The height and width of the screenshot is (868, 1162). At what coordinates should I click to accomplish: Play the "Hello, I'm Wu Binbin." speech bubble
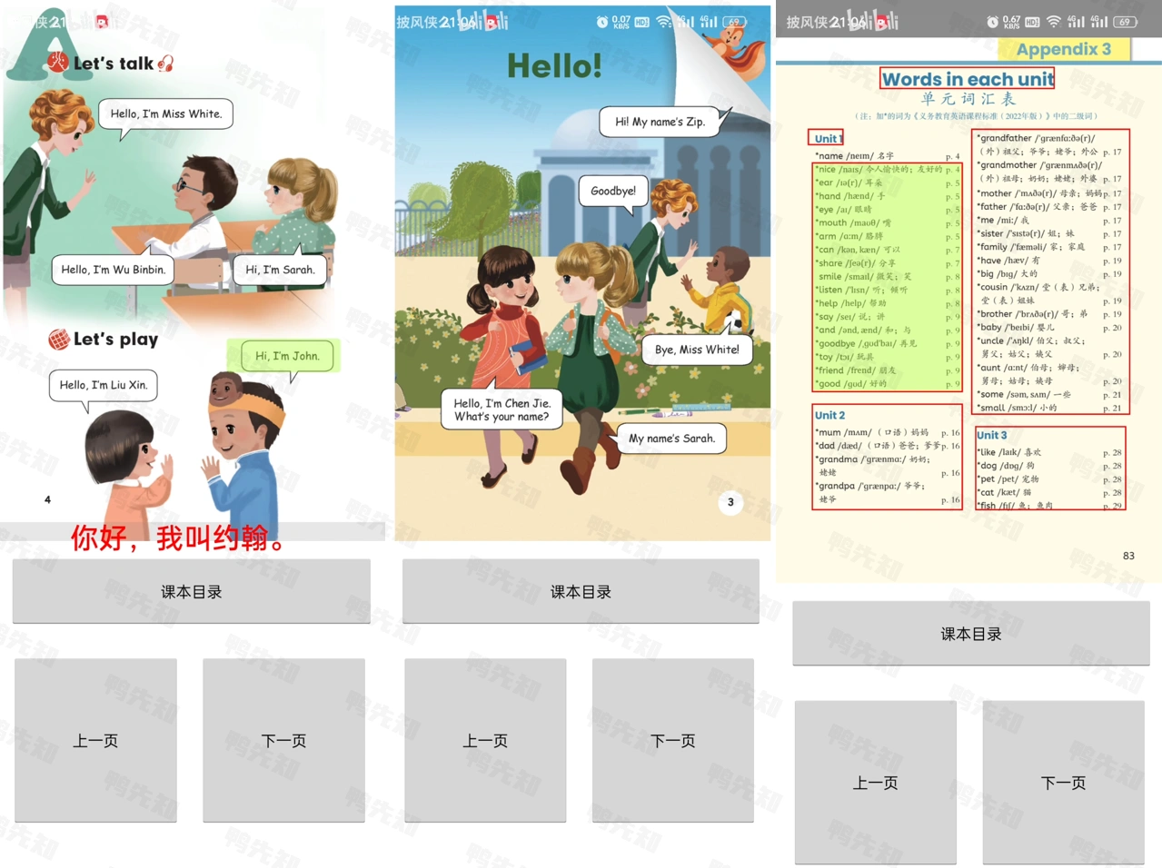pos(113,270)
